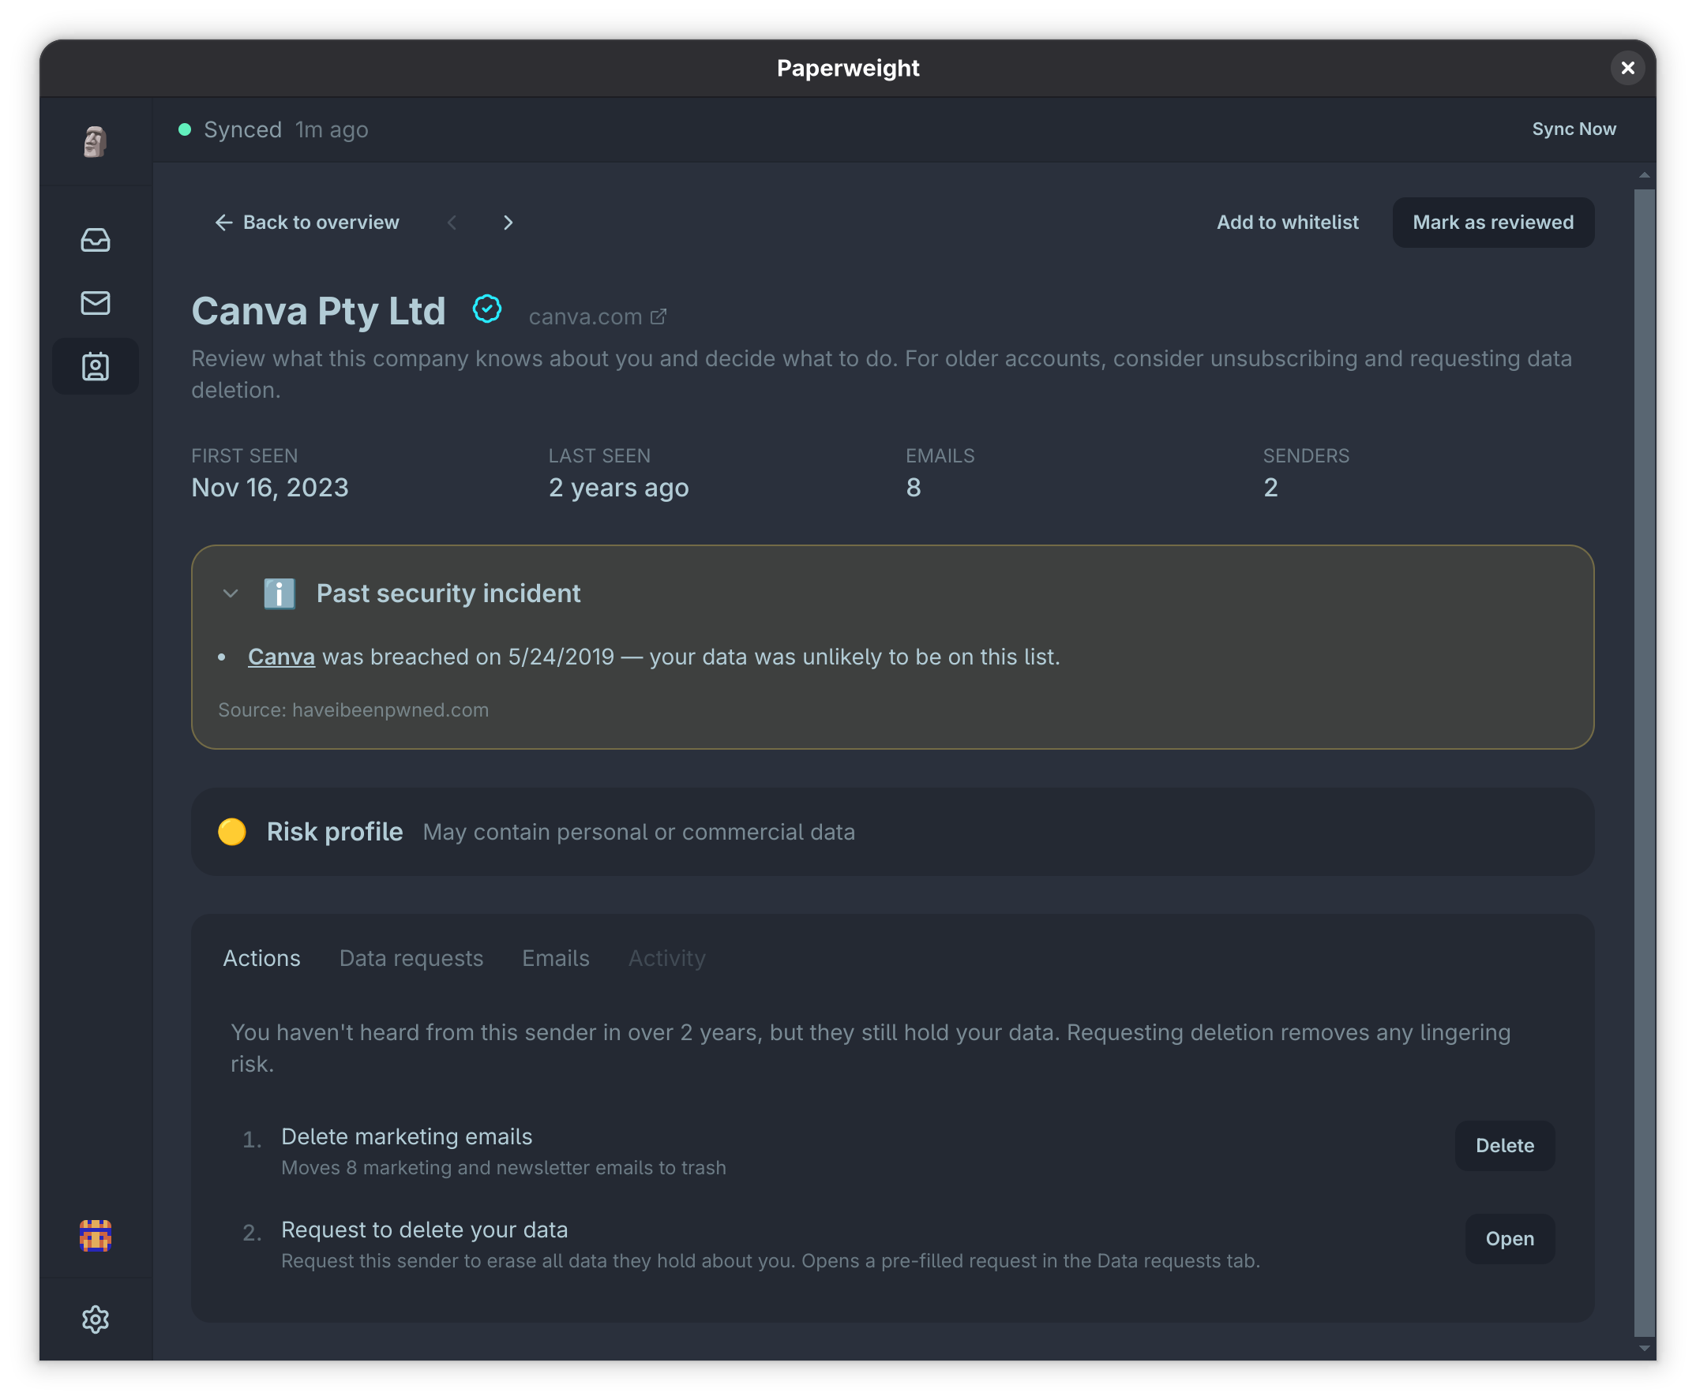The image size is (1696, 1400).
Task: Click the 'May contain personal or commercial data' text
Action: (x=638, y=833)
